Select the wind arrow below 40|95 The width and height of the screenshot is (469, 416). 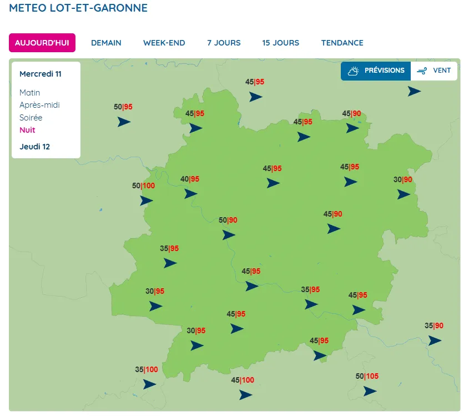[x=190, y=194]
